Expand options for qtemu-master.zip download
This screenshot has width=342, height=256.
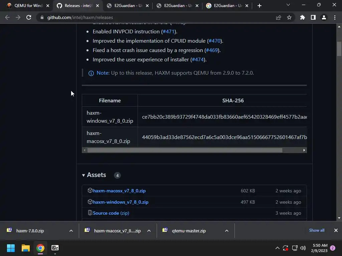click(227, 231)
